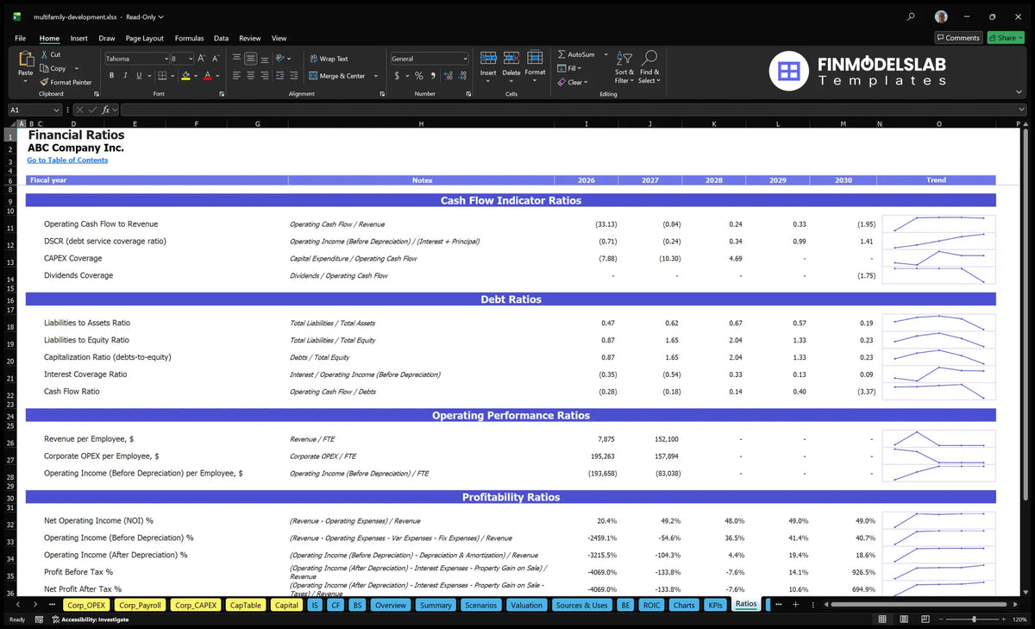Click Merge & Center
The height and width of the screenshot is (629, 1035).
(x=336, y=76)
